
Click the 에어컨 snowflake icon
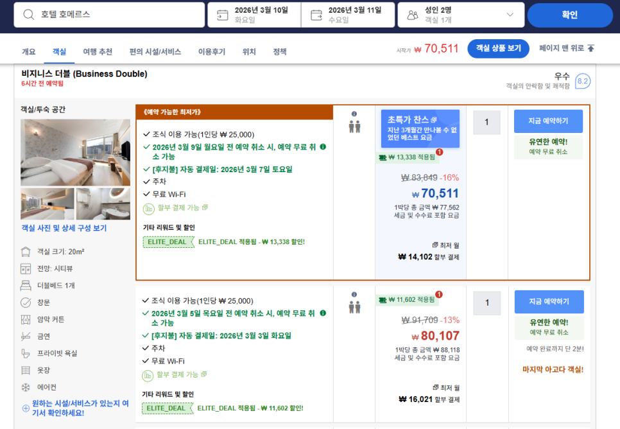click(x=26, y=387)
